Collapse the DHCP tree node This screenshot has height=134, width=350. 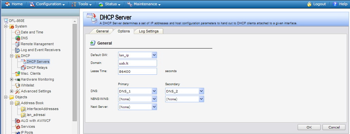click(x=12, y=56)
